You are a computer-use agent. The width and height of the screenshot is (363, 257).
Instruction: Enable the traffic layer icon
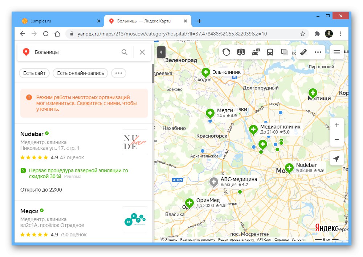[227, 52]
